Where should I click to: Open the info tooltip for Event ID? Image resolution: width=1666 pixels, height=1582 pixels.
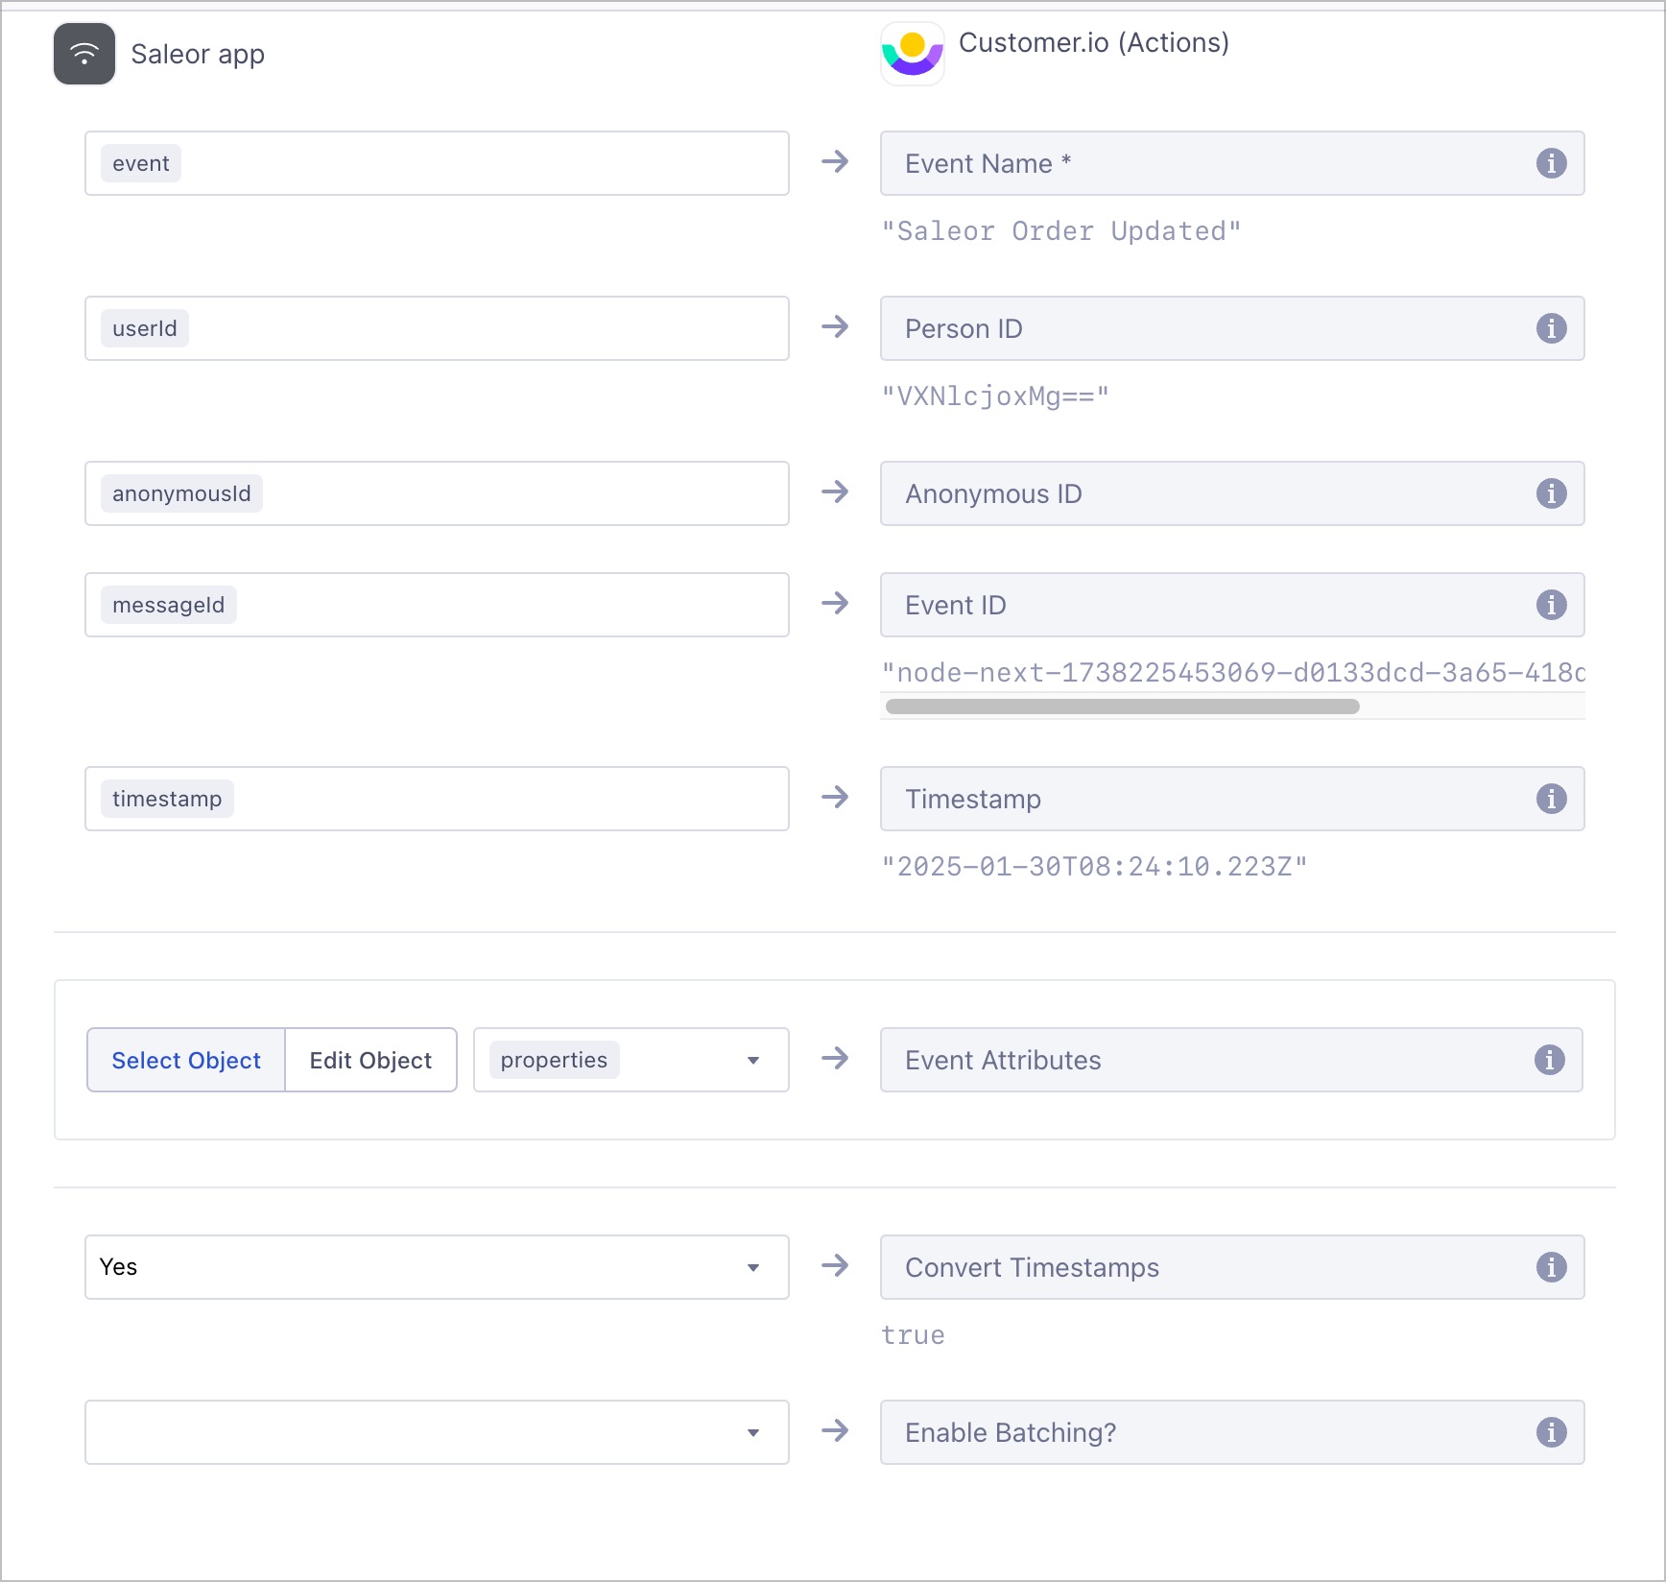coord(1551,605)
